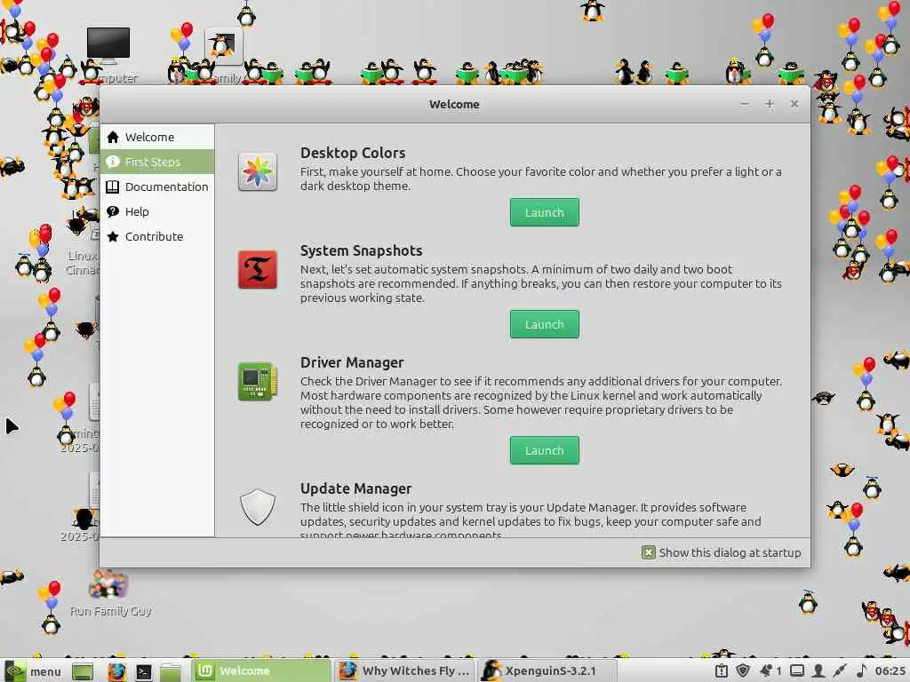Launch Firefox from the panel launcher
This screenshot has height=682, width=910.
(116, 671)
